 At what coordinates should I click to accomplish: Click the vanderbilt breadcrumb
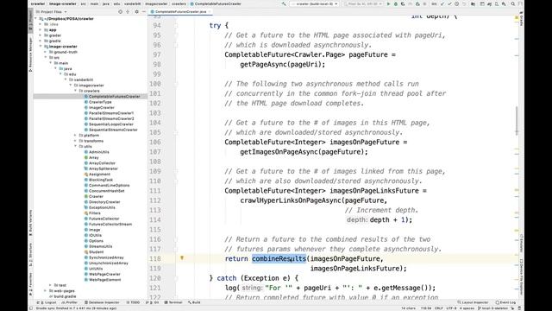tap(132, 3)
